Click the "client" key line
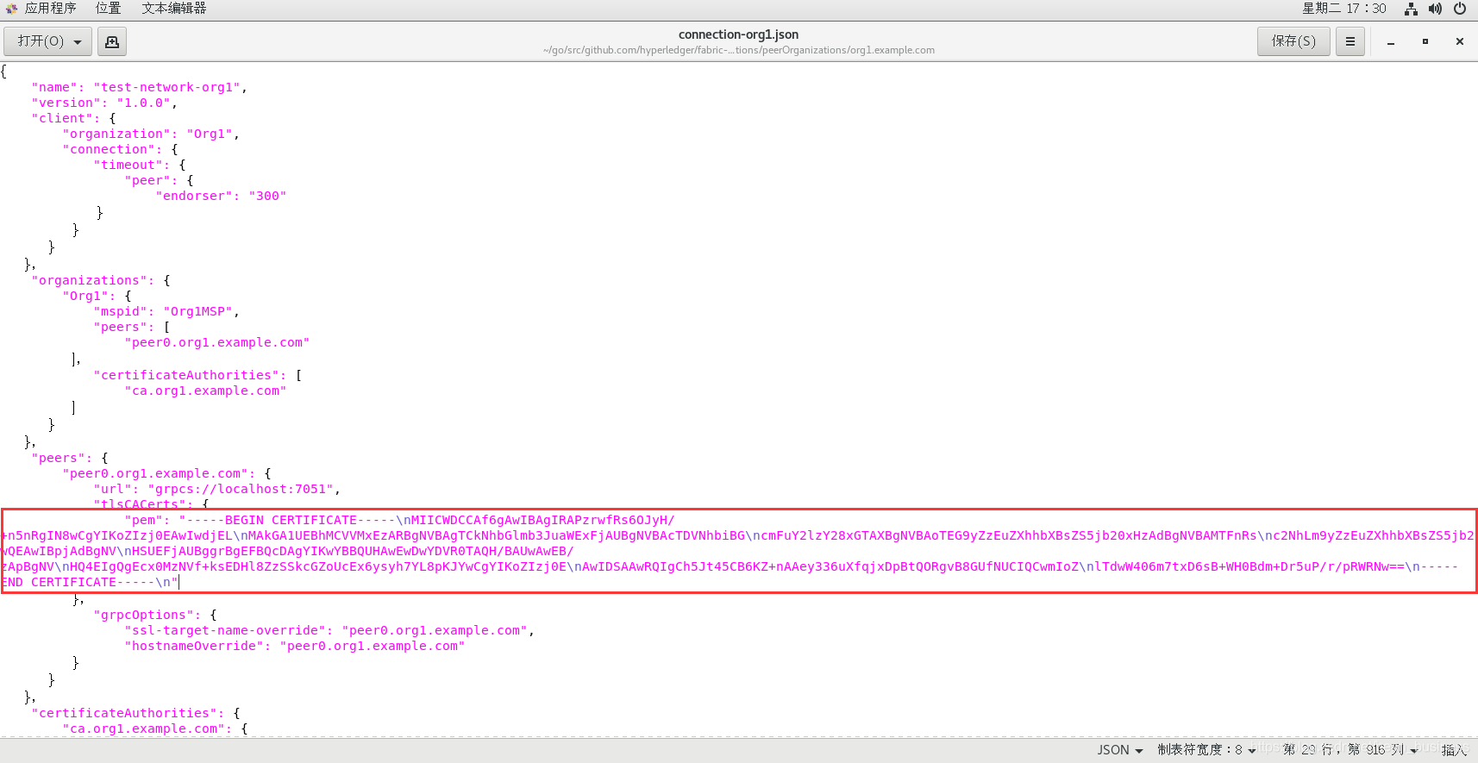 (73, 118)
